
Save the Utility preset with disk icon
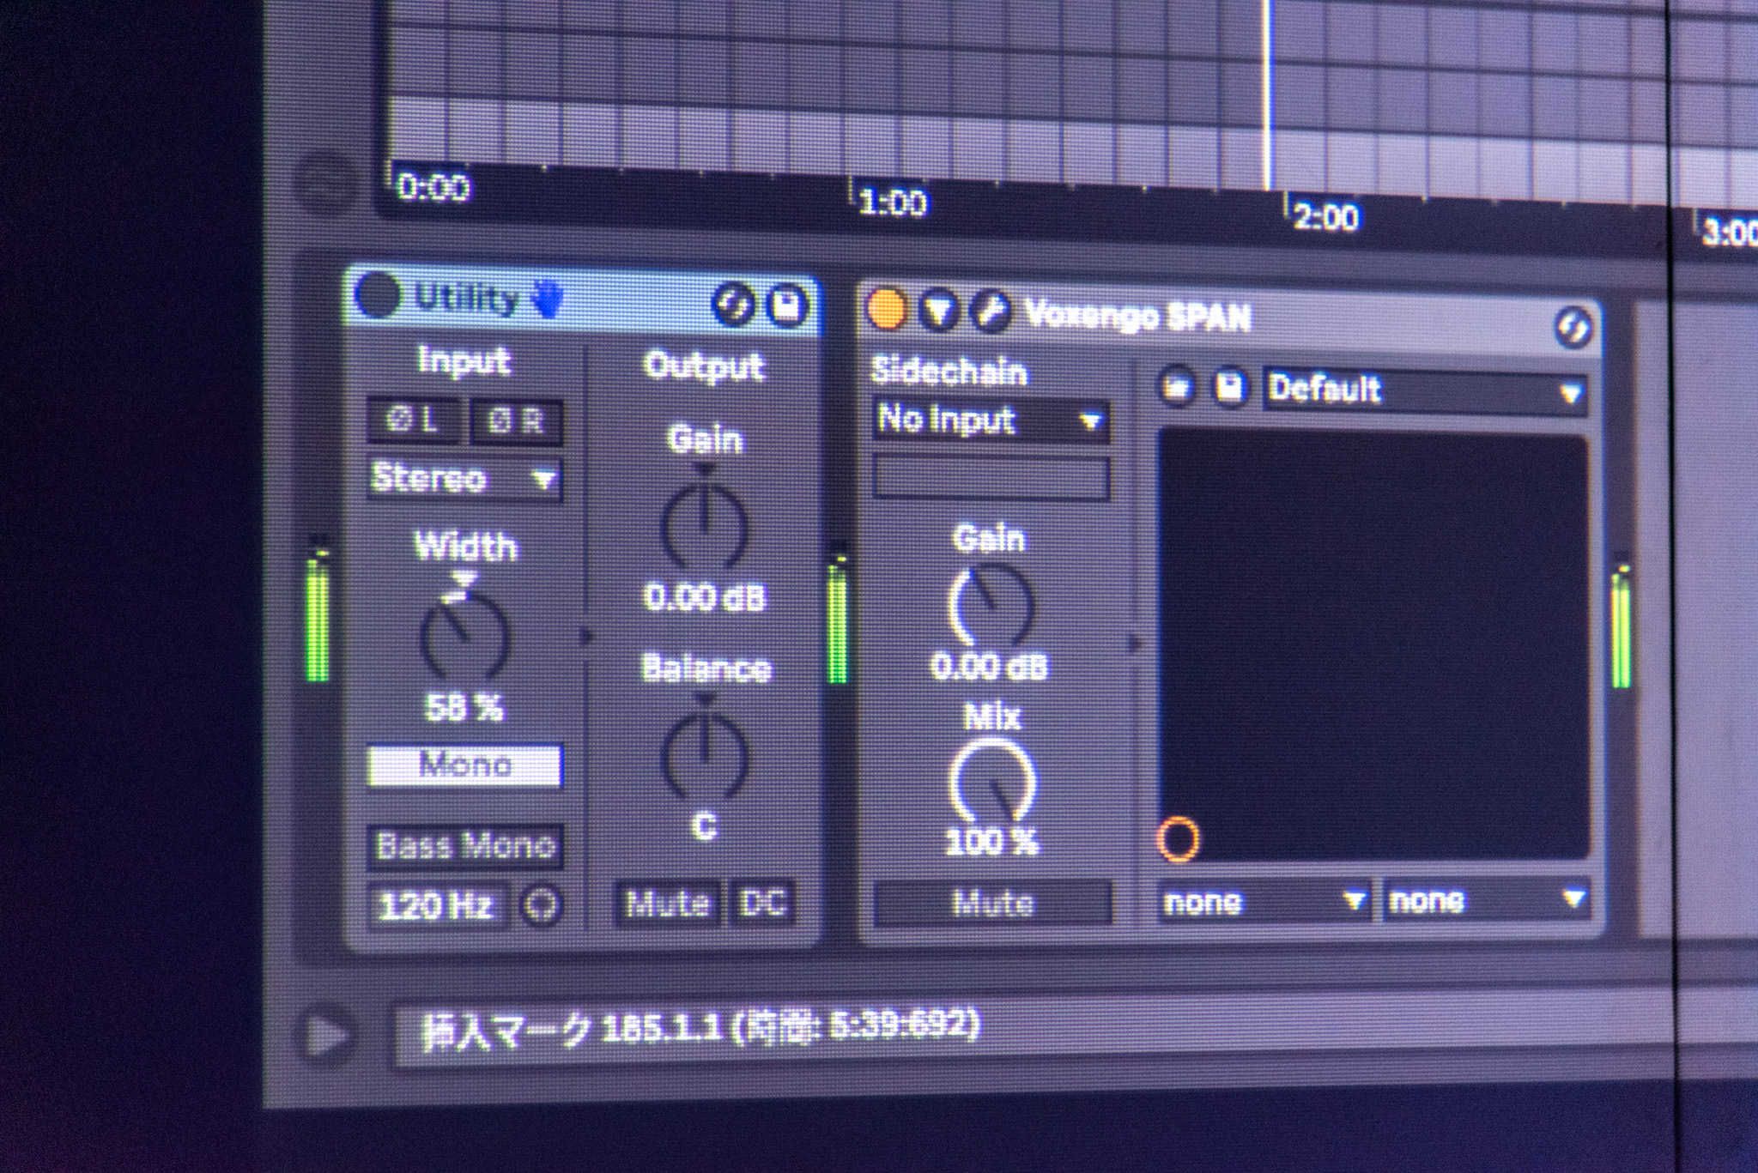tap(786, 306)
